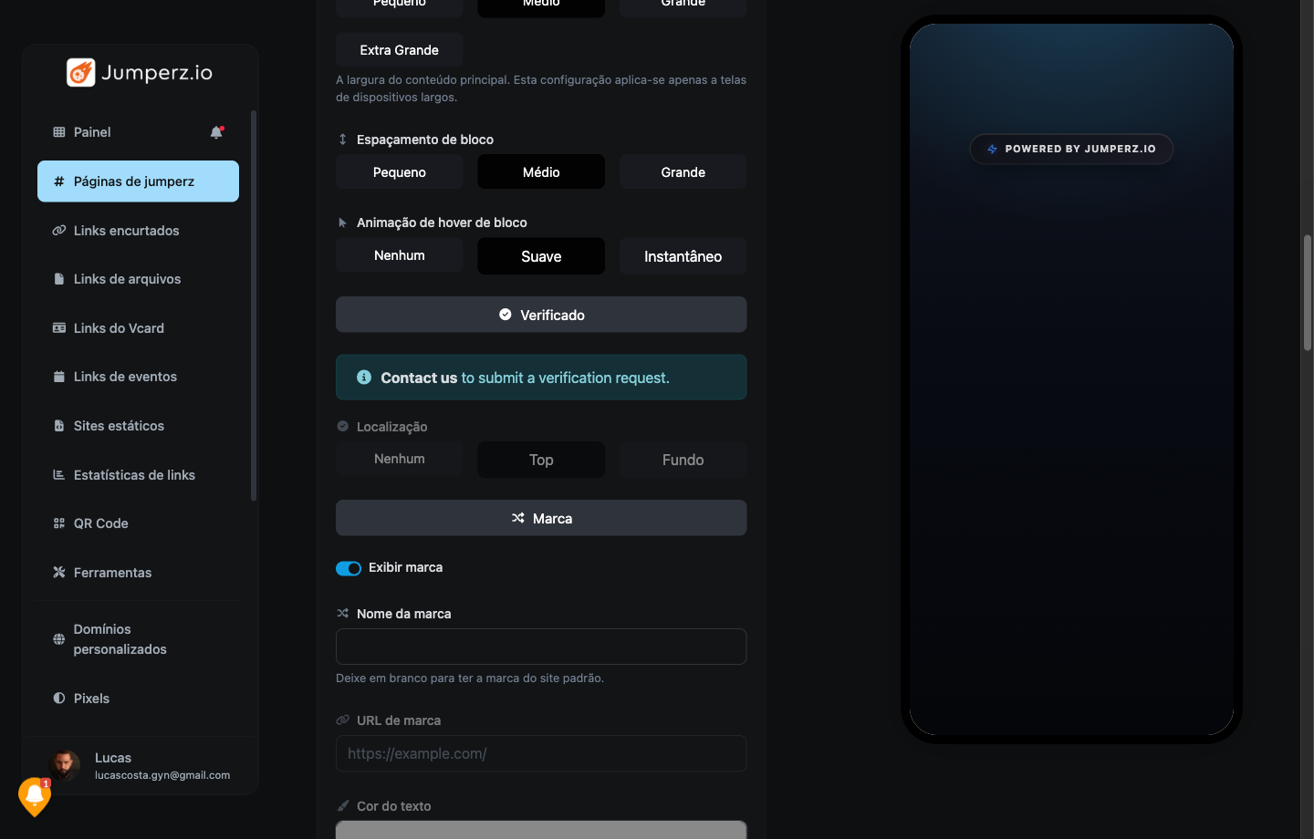Click the orange bell chat widget icon
The image size is (1314, 839).
point(35,796)
